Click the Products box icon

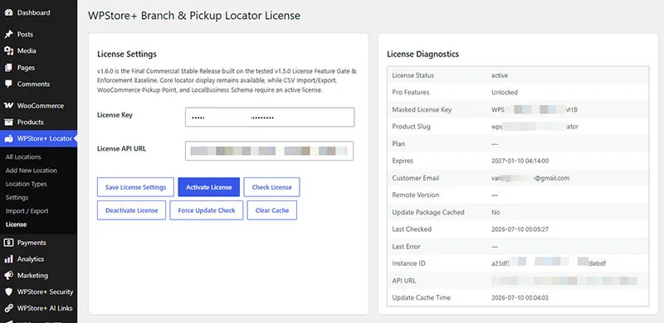8,123
